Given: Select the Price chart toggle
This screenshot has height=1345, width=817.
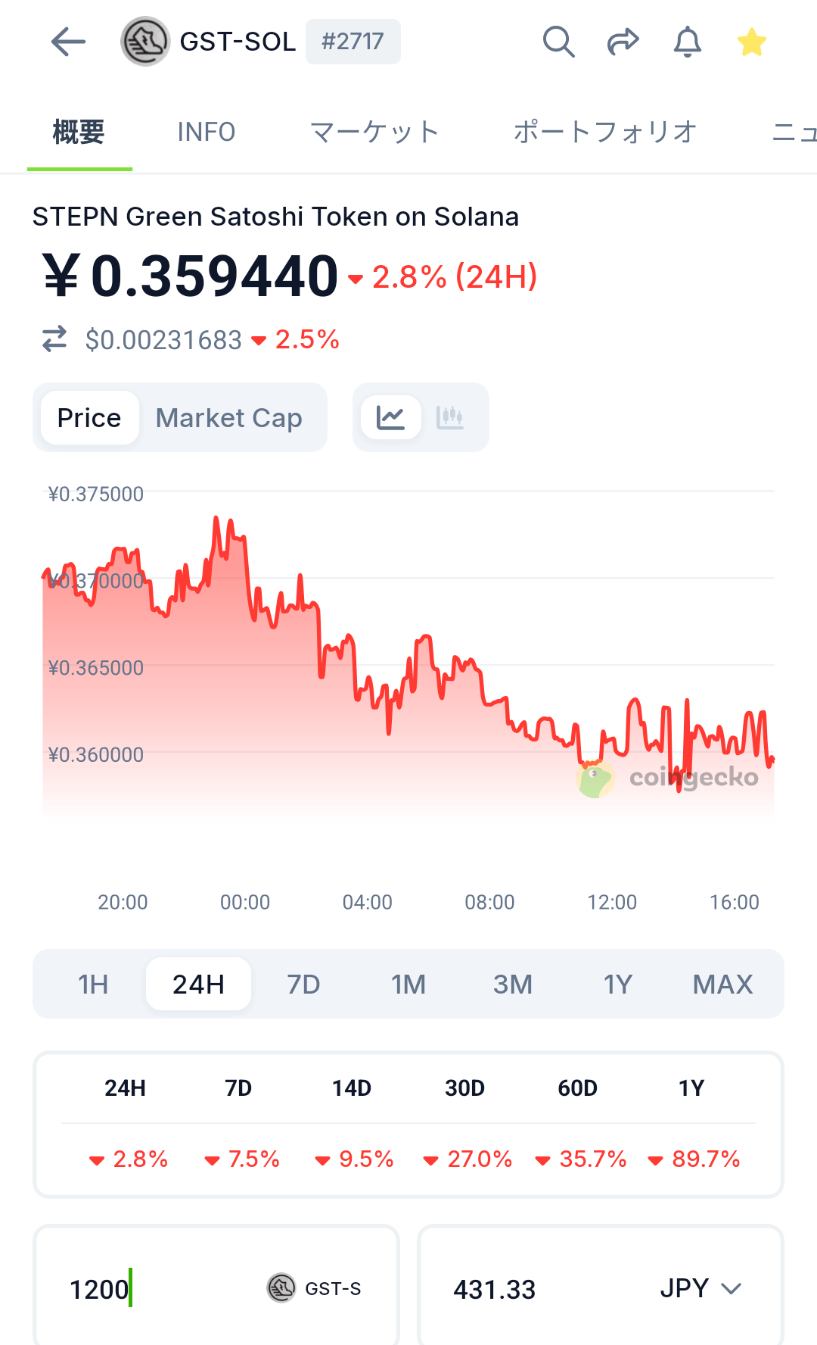Looking at the screenshot, I should (89, 418).
